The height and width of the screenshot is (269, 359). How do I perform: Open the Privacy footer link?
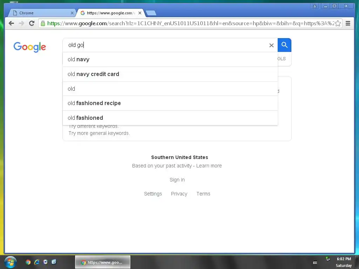(x=179, y=194)
